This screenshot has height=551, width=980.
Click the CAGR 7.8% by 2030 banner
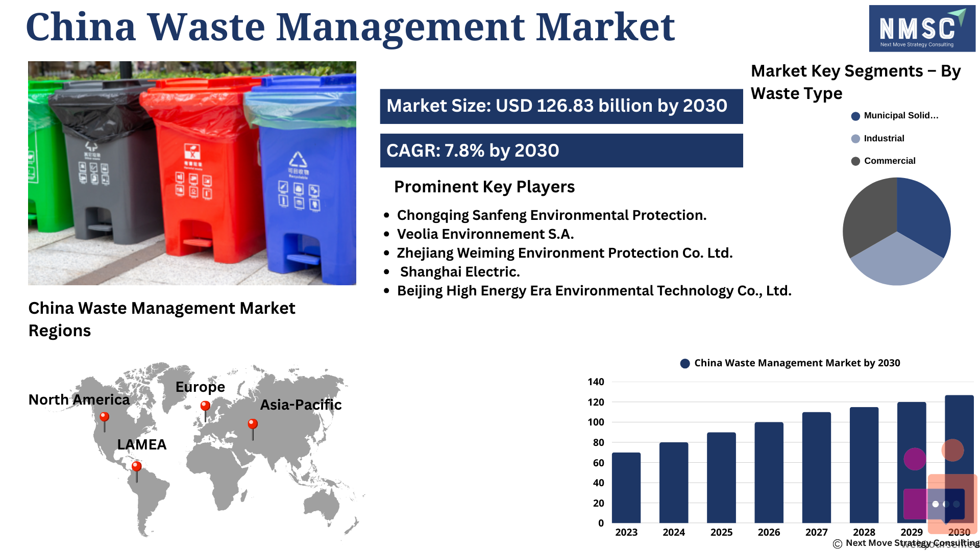561,151
